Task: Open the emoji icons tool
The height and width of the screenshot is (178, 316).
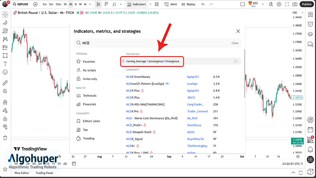Action: pyautogui.click(x=5, y=72)
